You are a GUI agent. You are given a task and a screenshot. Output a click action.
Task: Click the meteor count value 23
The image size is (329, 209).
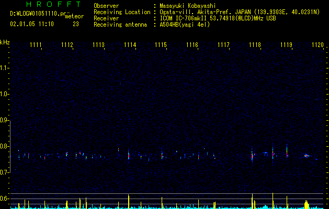76,24
